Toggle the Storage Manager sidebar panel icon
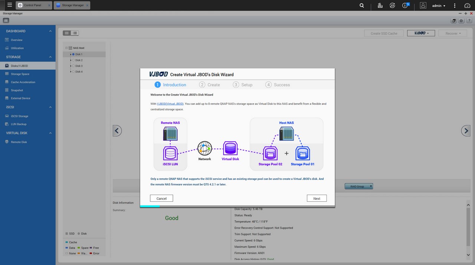The image size is (475, 265). click(6, 20)
